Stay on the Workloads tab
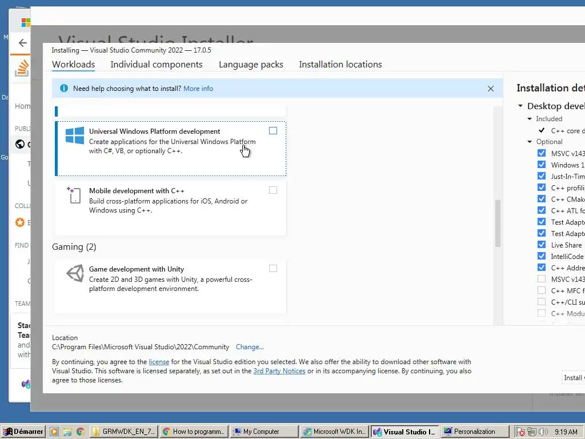 [x=74, y=64]
